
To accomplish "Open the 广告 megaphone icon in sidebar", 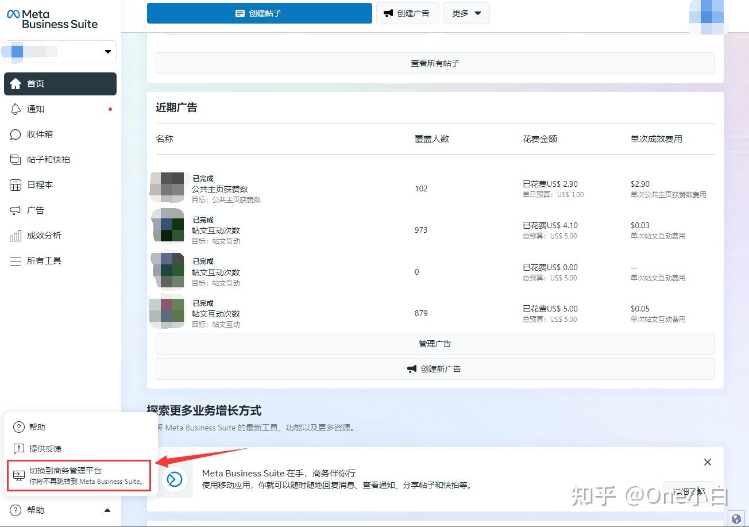I will point(16,210).
